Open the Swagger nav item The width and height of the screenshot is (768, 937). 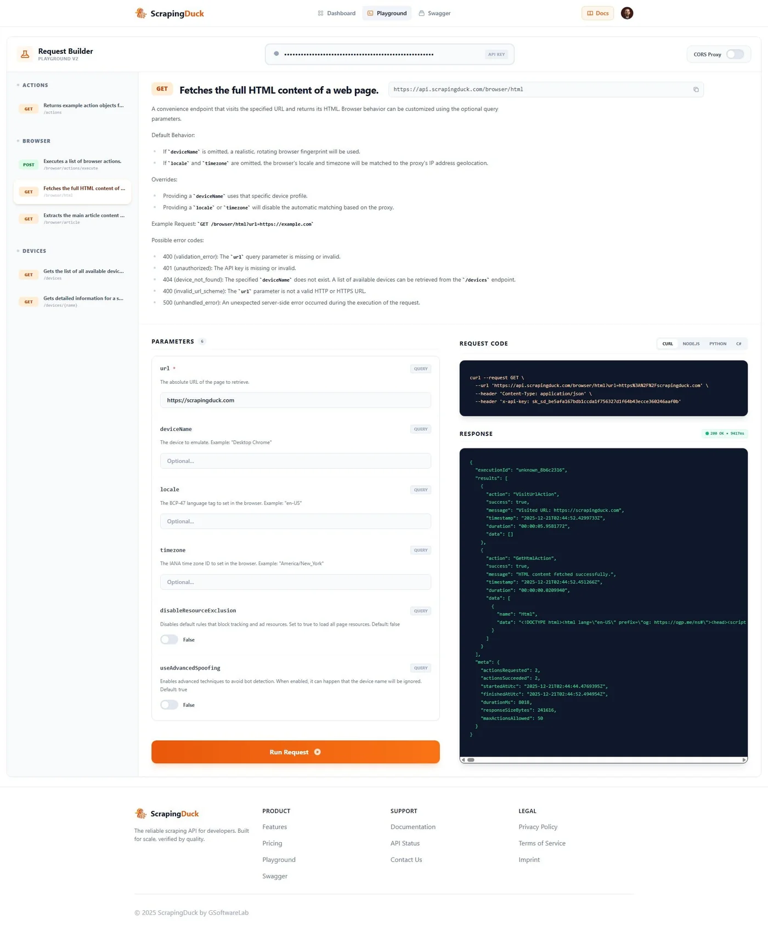click(x=434, y=13)
